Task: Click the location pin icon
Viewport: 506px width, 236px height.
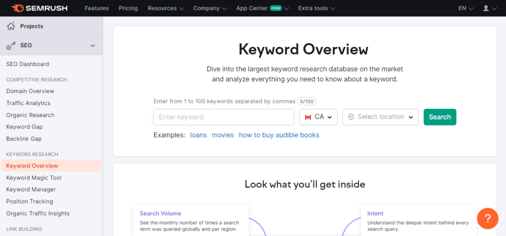Action: pos(351,117)
